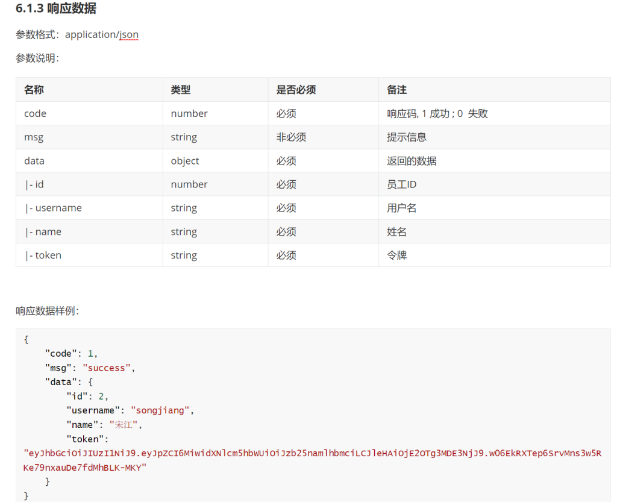Click the "msg" name cell in table
Screen dimensions: 617x502
(34, 137)
